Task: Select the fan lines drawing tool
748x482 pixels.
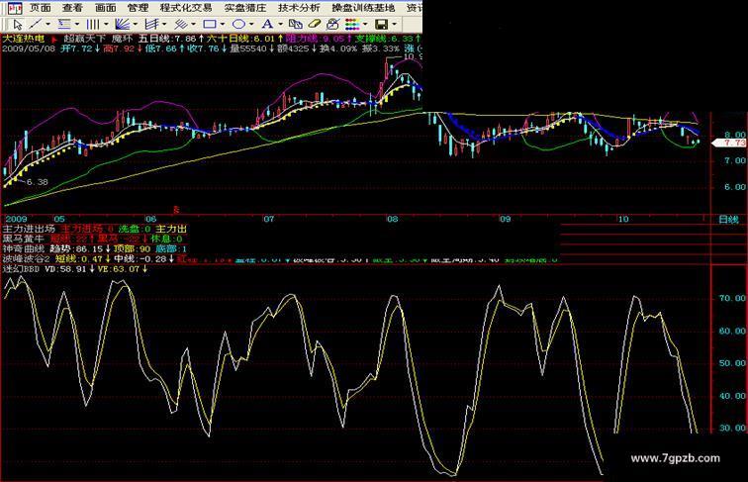Action: [123, 24]
